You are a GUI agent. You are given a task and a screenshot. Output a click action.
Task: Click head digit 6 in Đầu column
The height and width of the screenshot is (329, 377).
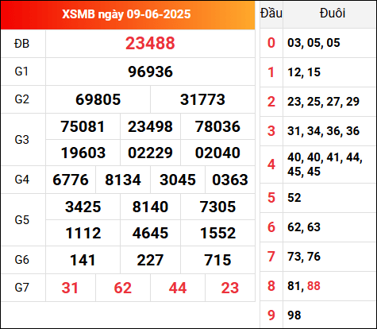(271, 227)
